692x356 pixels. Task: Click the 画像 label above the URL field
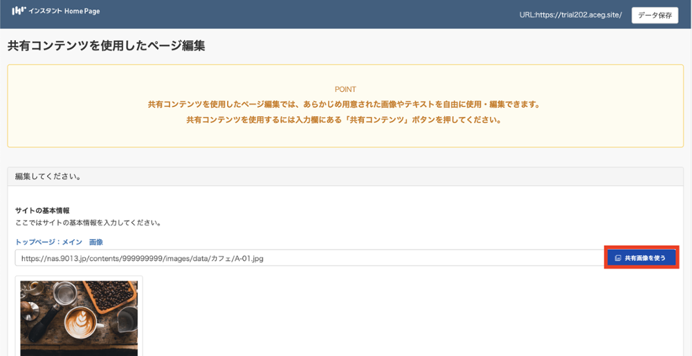(95, 242)
